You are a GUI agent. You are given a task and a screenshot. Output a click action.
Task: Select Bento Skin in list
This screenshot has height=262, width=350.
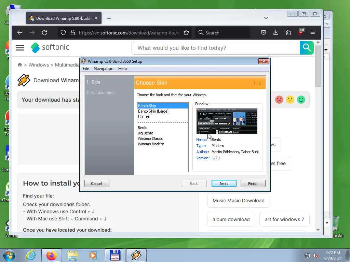click(x=163, y=106)
